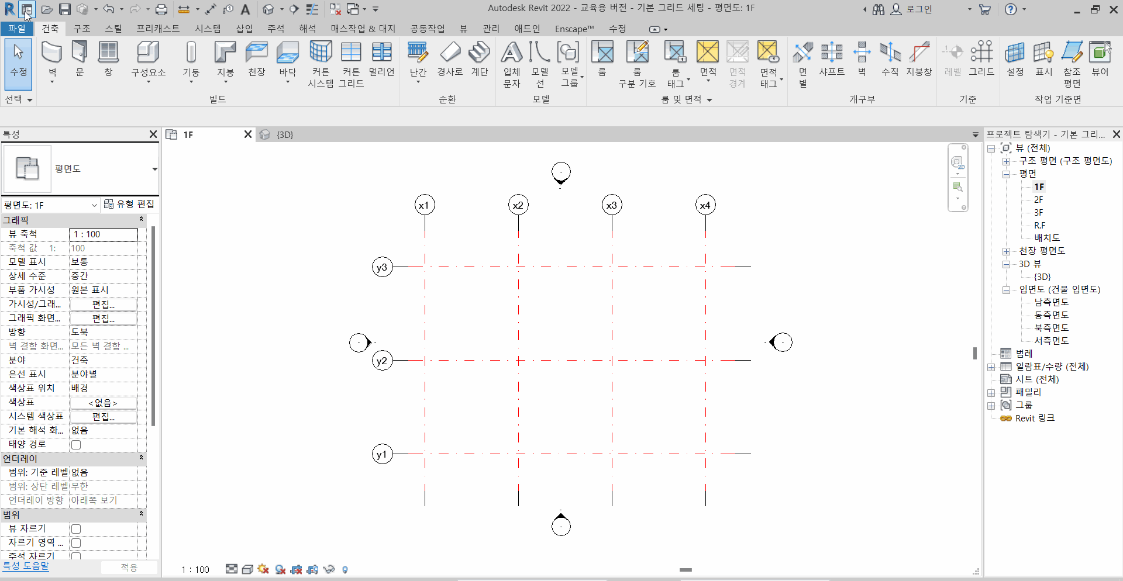Image resolution: width=1123 pixels, height=581 pixels.
Task: Switch to the 관리 ribbon tab
Action: [x=491, y=29]
